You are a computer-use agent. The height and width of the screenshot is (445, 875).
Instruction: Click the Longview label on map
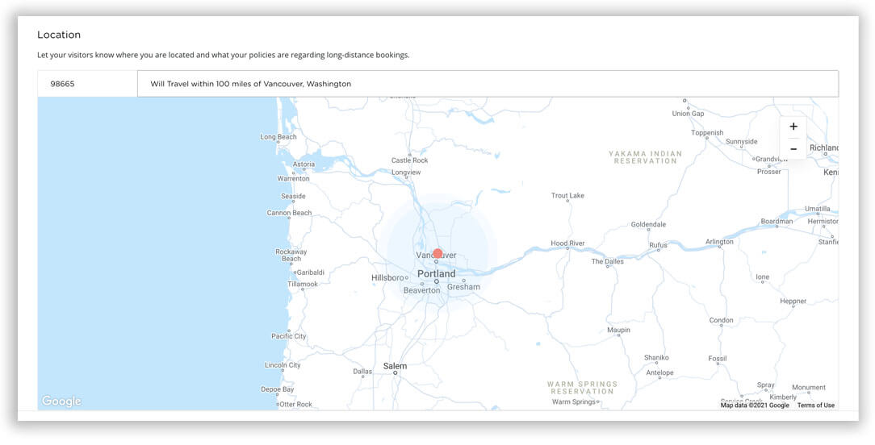pos(406,173)
